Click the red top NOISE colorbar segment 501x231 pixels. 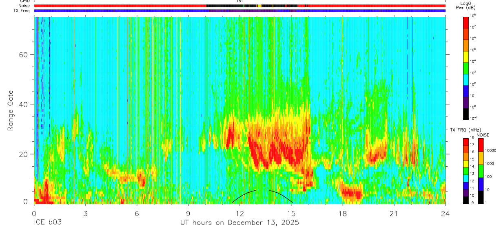tap(481, 145)
